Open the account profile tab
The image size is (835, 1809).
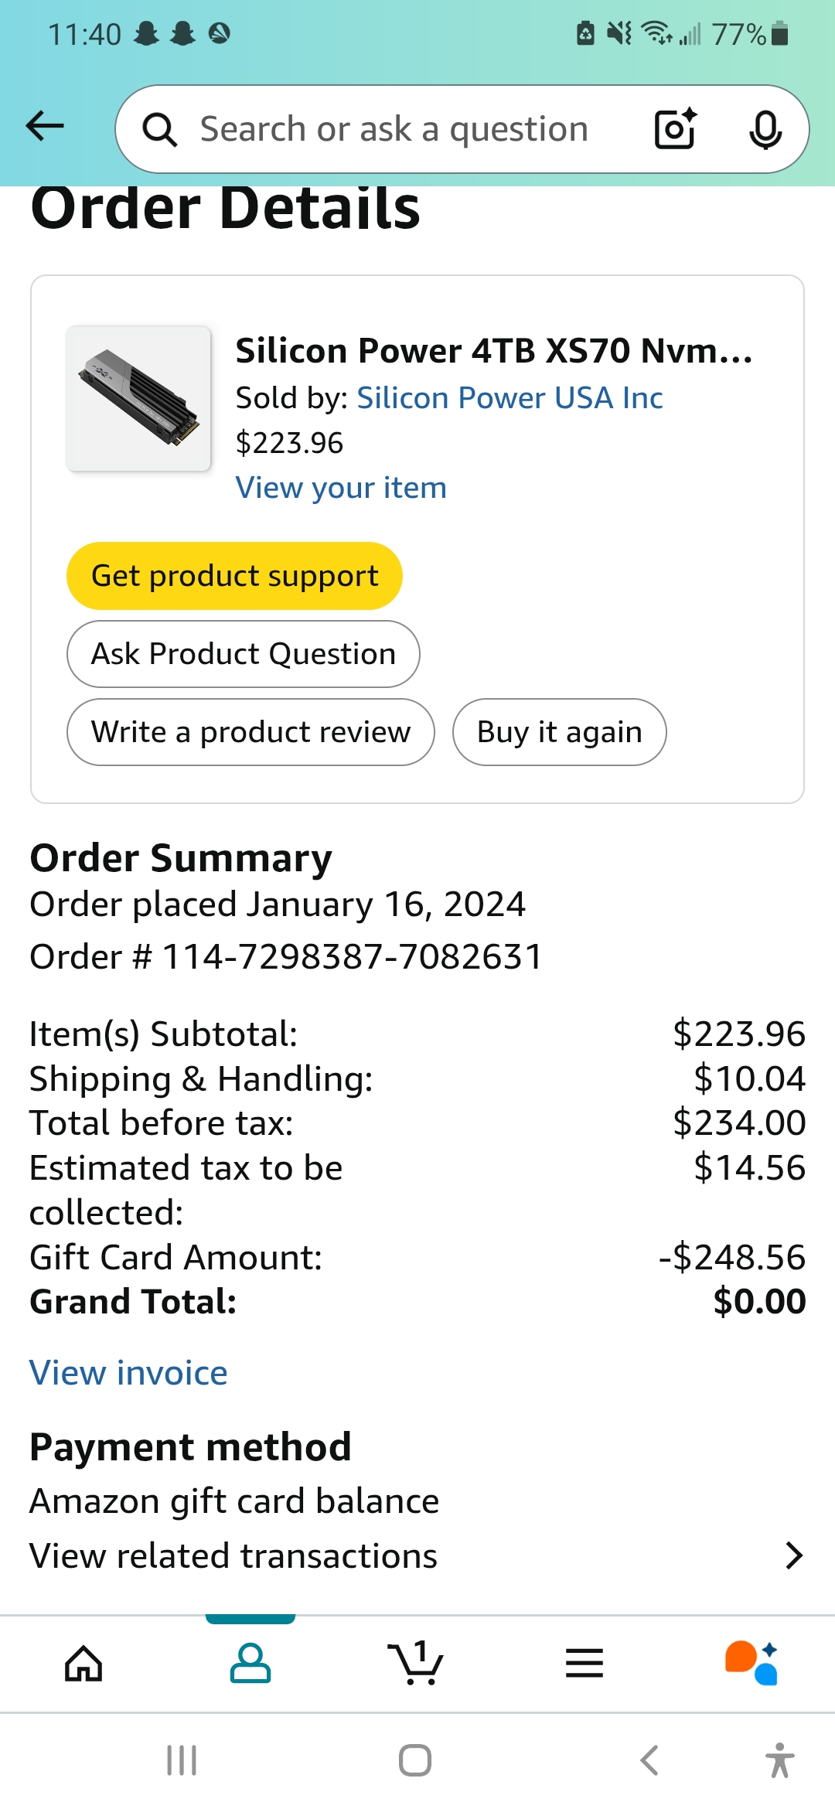coord(250,1663)
